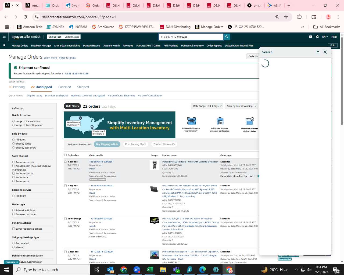Open the Windows Start menu
344x275 pixels.
pos(6,270)
